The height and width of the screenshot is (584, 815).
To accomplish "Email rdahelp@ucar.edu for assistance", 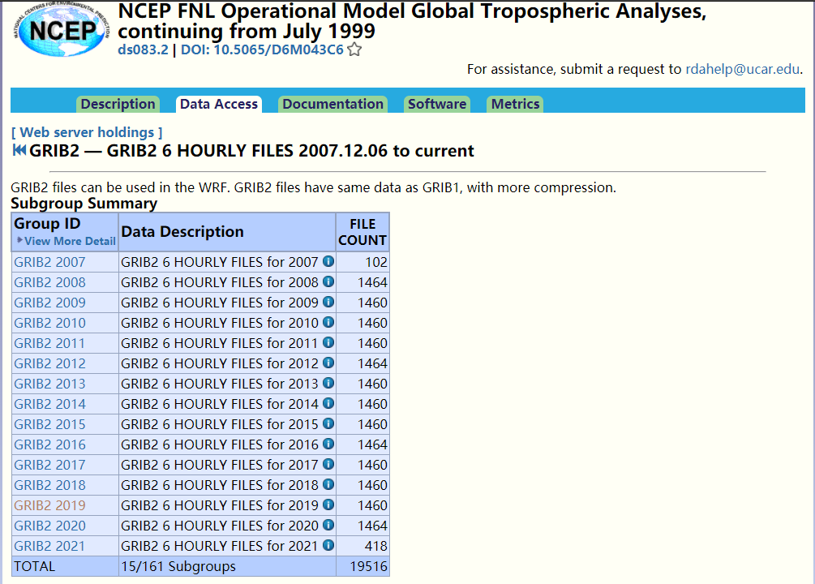I will click(742, 69).
